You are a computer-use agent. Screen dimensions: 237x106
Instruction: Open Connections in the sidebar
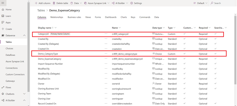[12, 68]
